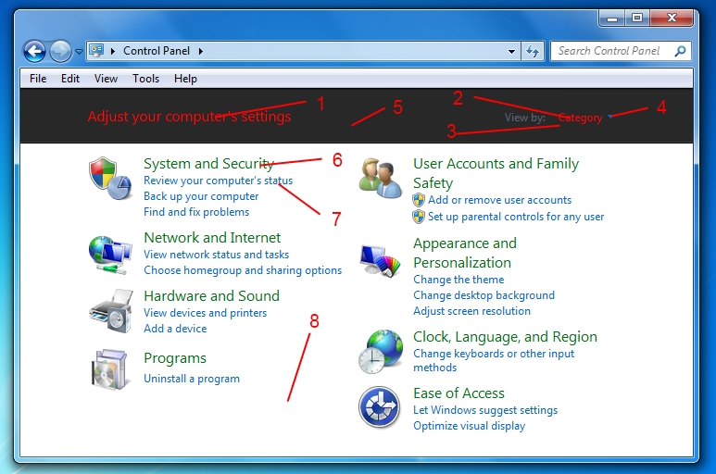Go back with the Back arrow button
Screen dimensions: 716x474
click(34, 51)
